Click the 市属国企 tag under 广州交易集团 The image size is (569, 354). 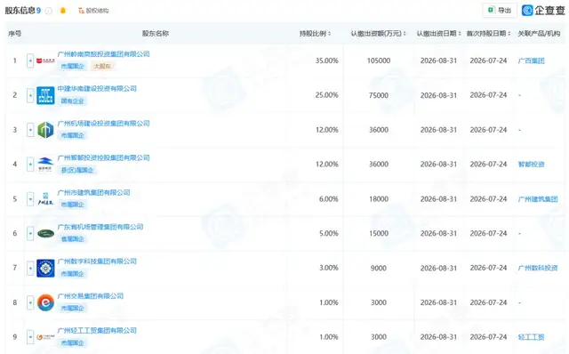tap(72, 308)
